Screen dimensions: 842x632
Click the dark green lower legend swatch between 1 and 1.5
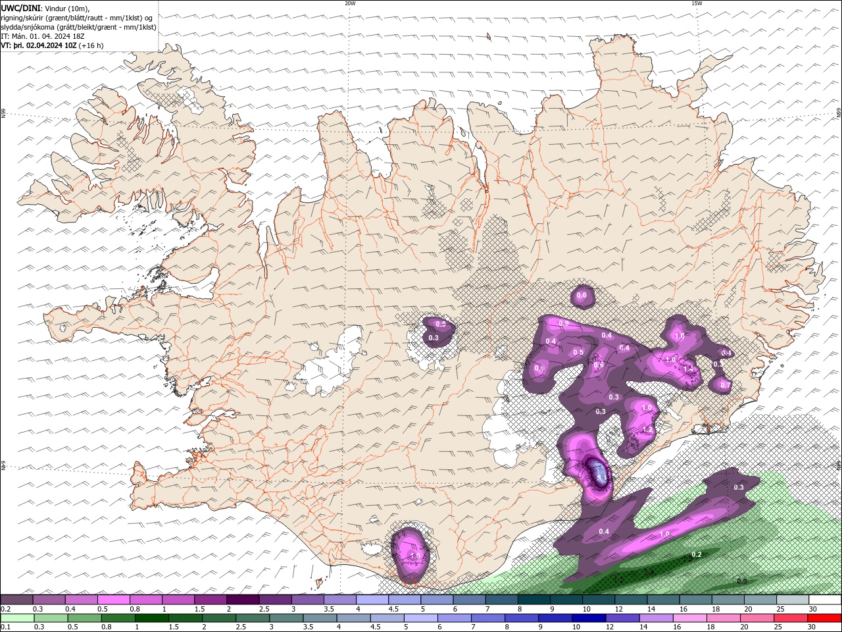[x=151, y=618]
